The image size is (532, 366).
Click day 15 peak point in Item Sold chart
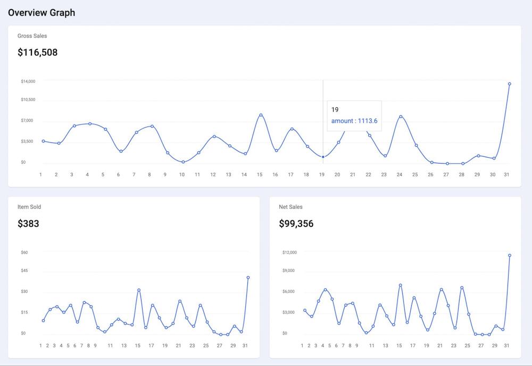pyautogui.click(x=139, y=290)
